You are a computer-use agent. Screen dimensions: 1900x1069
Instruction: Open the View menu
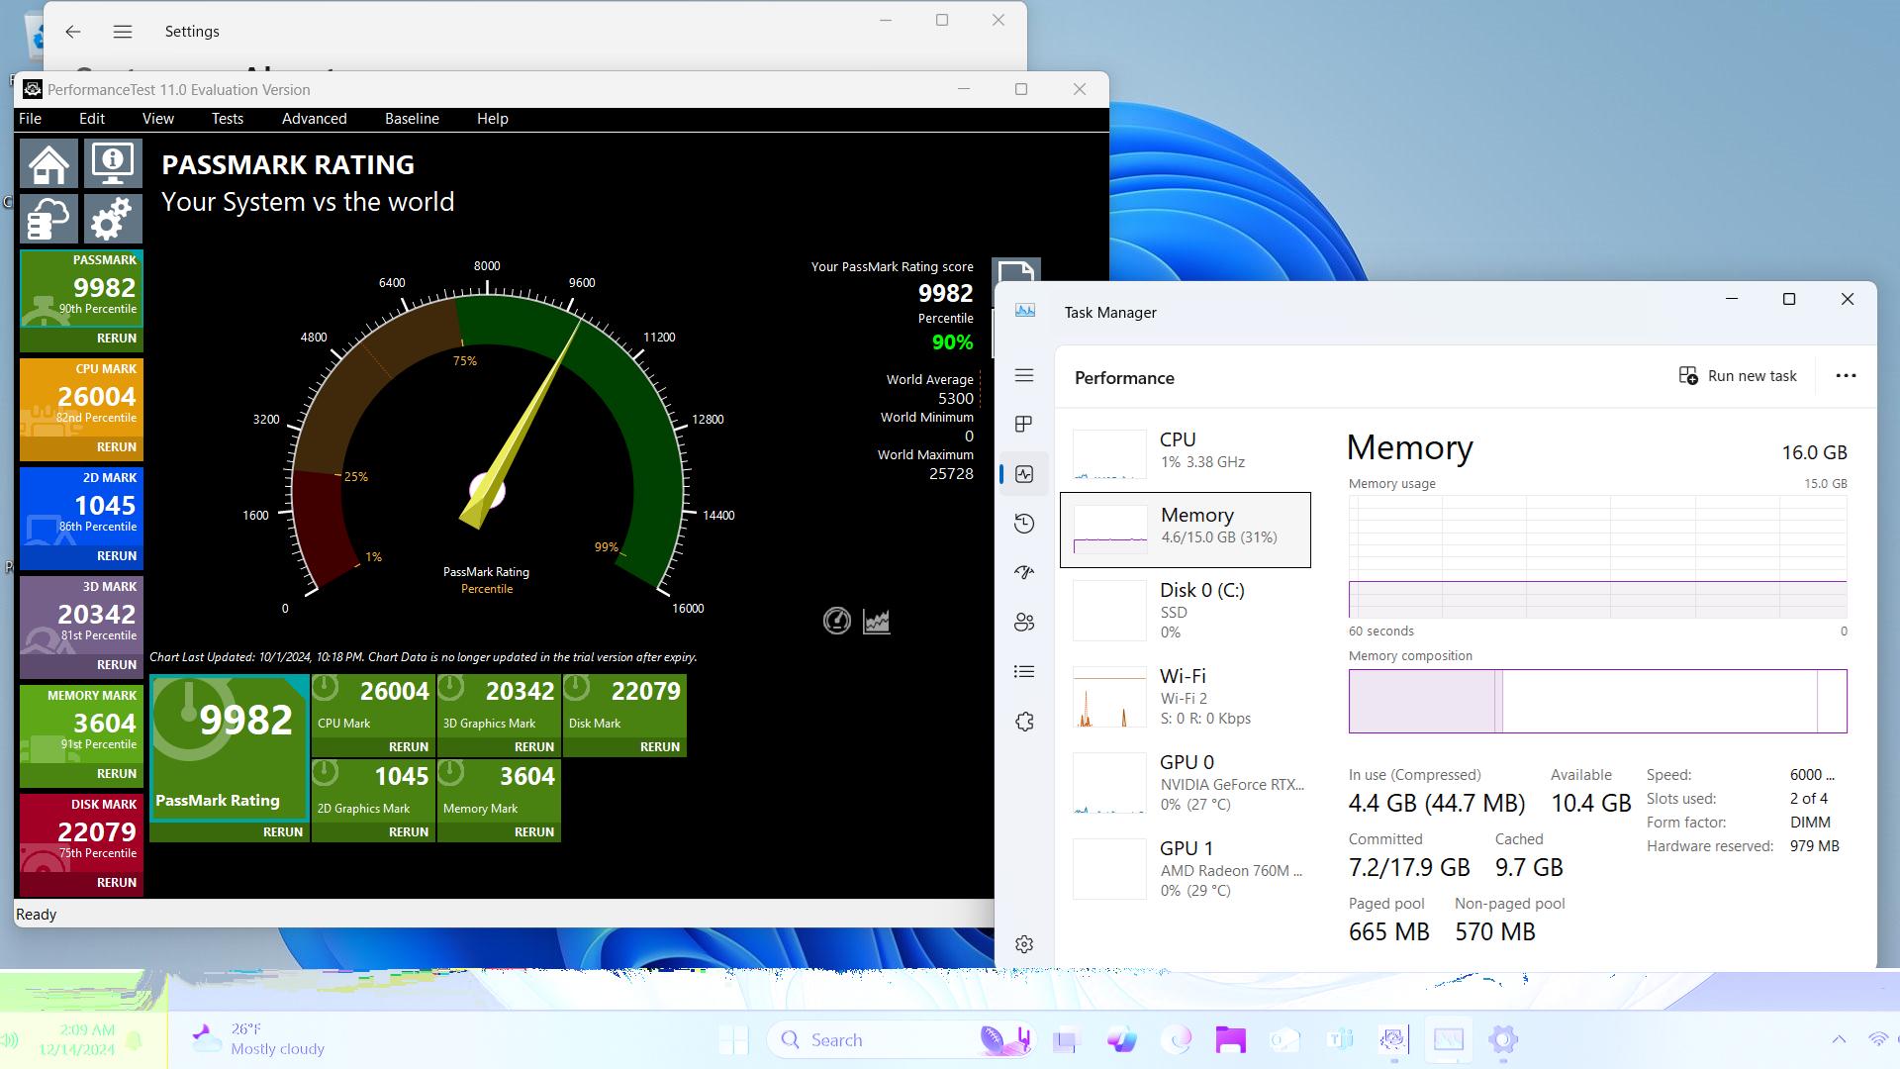(158, 119)
